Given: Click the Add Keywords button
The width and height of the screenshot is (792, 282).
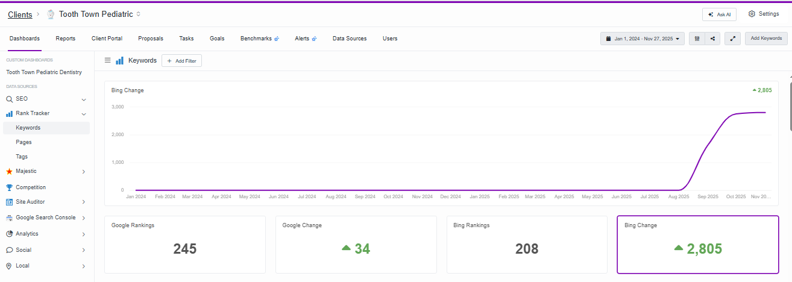Looking at the screenshot, I should 766,39.
